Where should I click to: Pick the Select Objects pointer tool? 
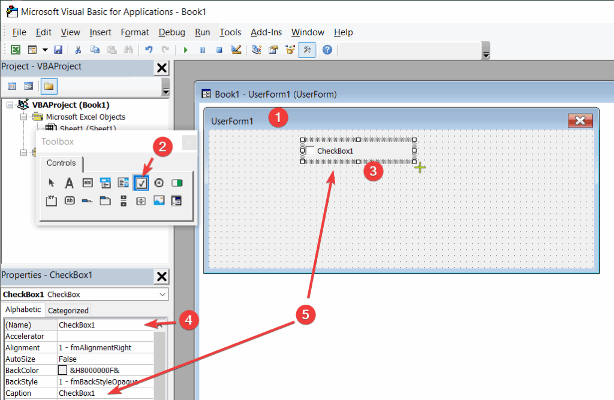[x=52, y=183]
